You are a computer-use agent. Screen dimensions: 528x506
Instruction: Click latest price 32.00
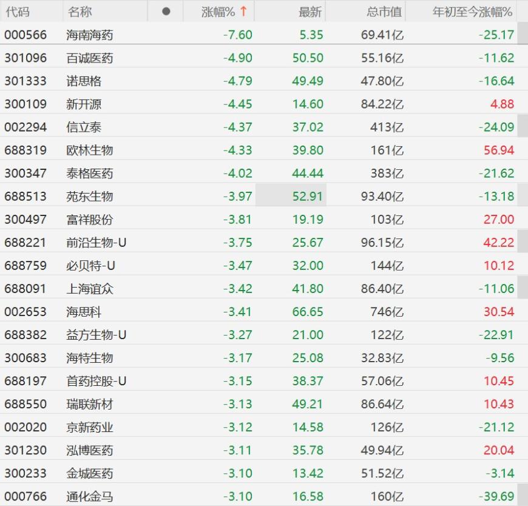pyautogui.click(x=308, y=266)
